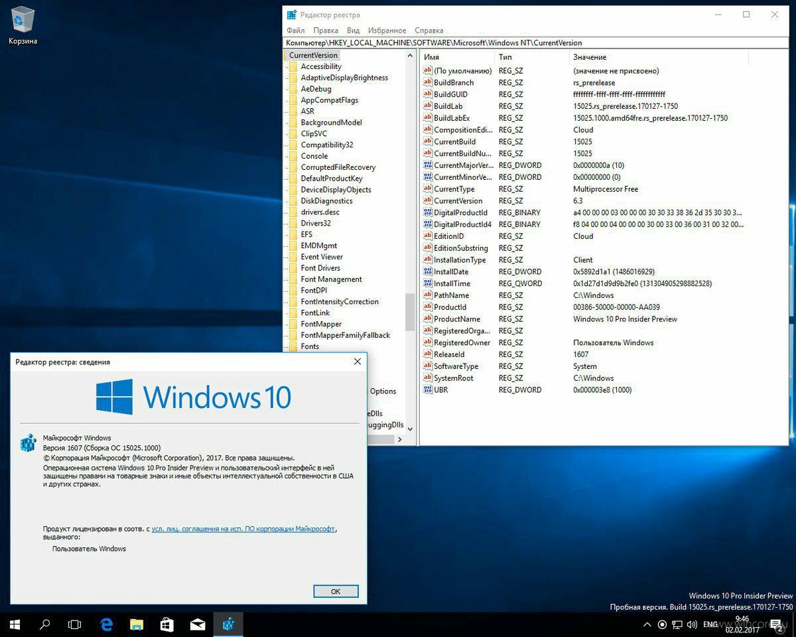Click the ENG language indicator
796x637 pixels.
[710, 624]
